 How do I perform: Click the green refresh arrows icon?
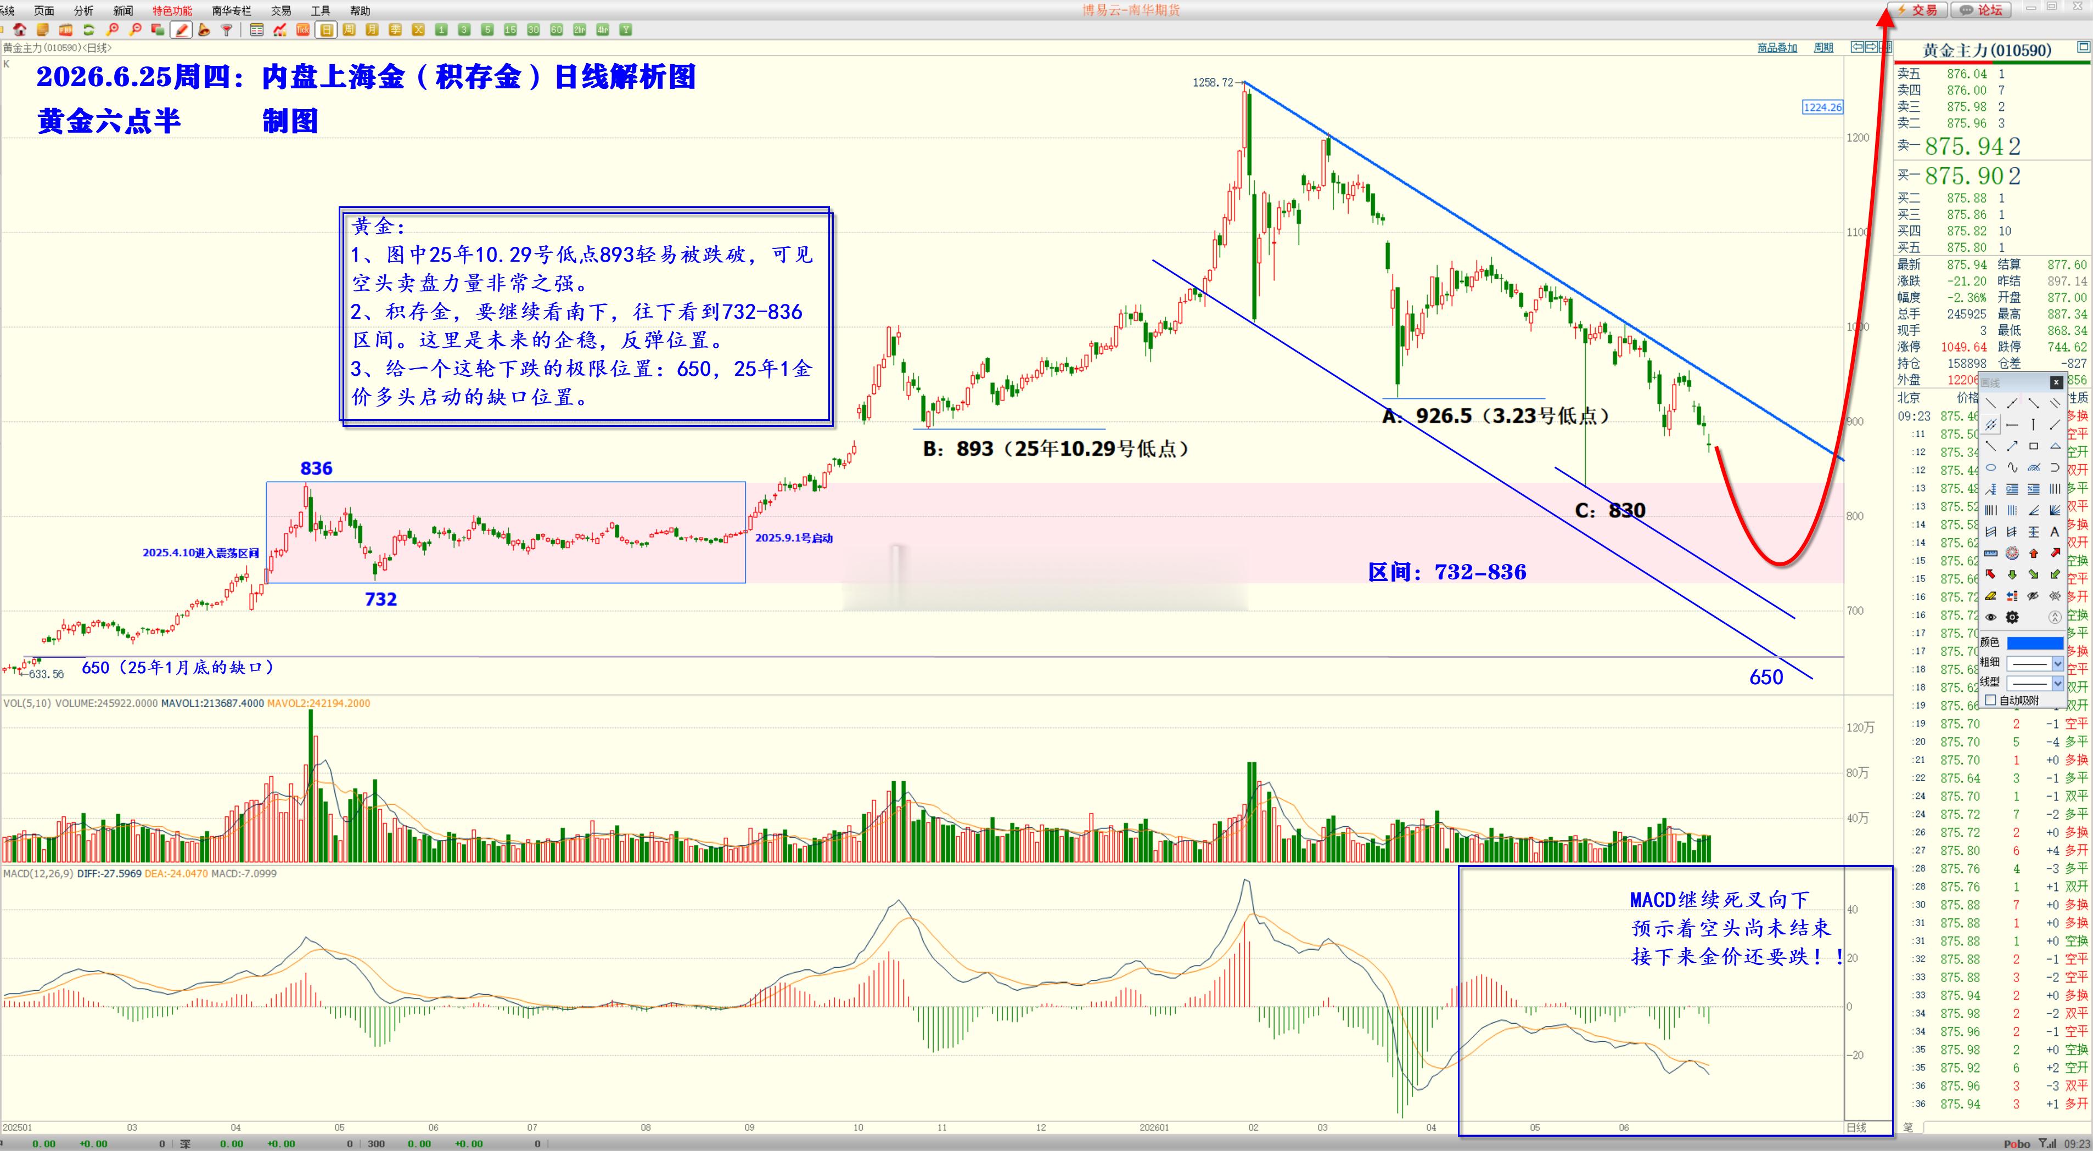click(88, 30)
